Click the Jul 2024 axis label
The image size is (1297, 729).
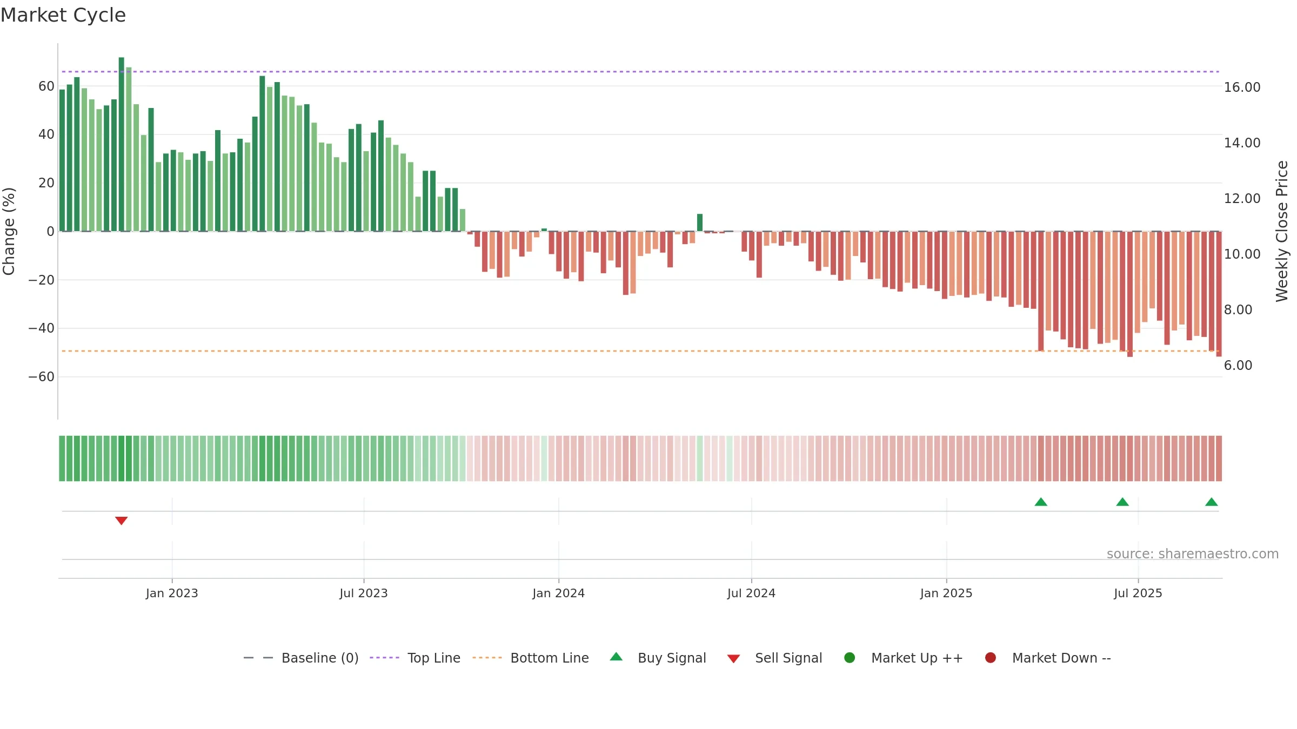(x=751, y=593)
